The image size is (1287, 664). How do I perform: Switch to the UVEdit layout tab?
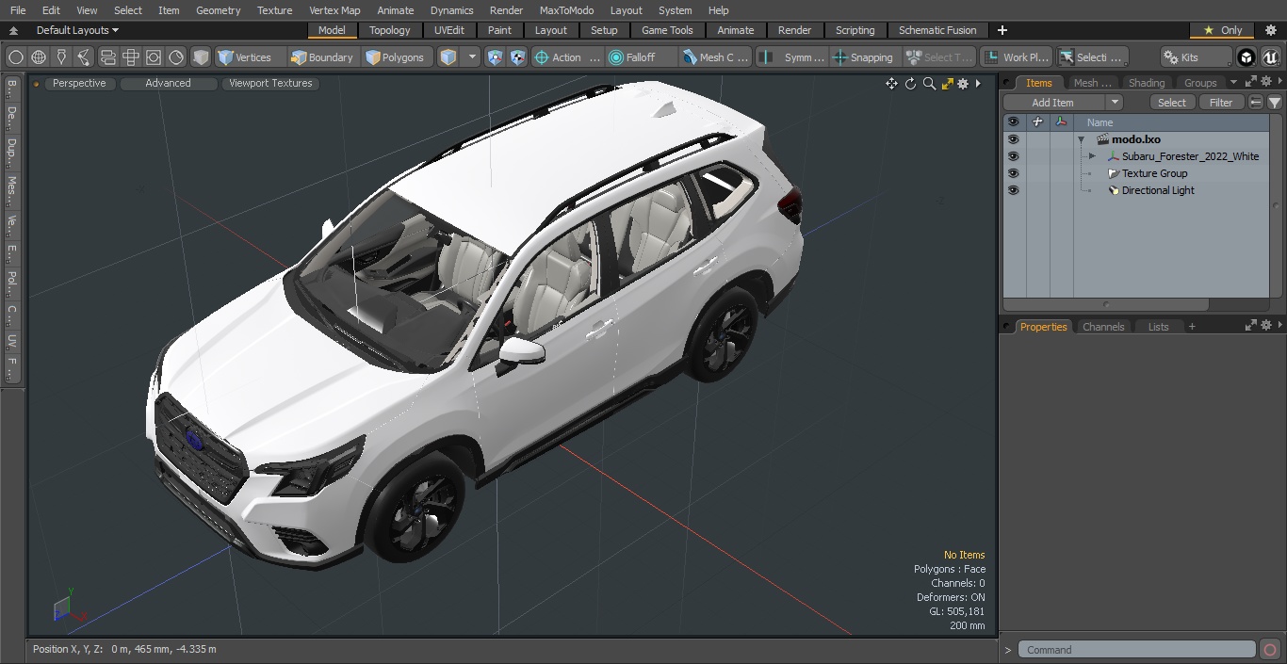coord(449,30)
